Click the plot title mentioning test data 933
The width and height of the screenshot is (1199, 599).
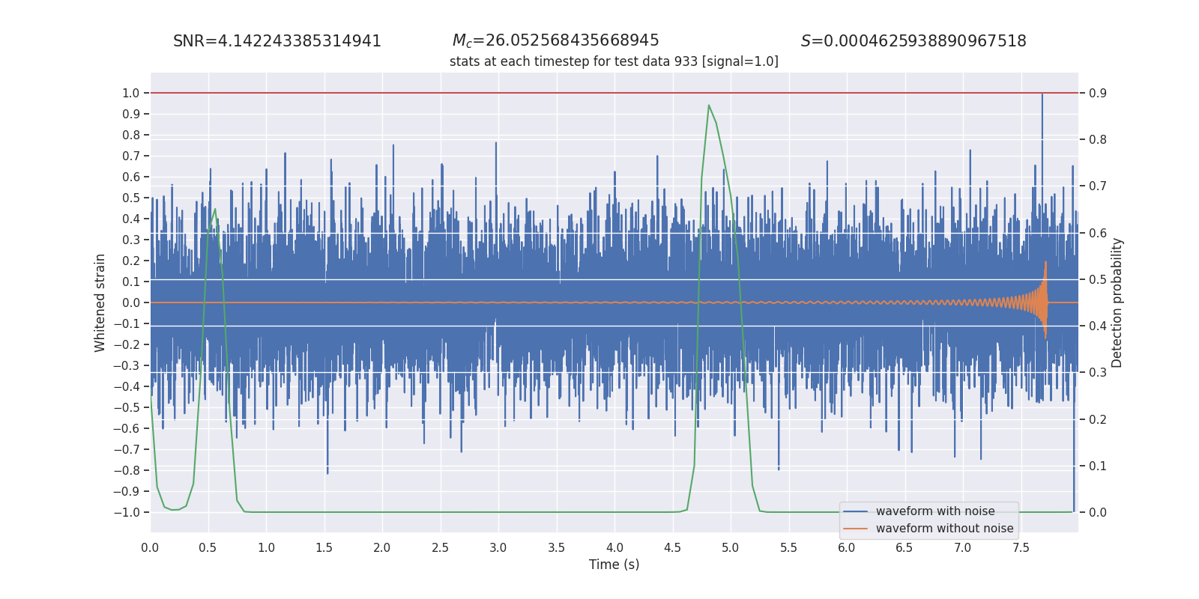pyautogui.click(x=614, y=61)
